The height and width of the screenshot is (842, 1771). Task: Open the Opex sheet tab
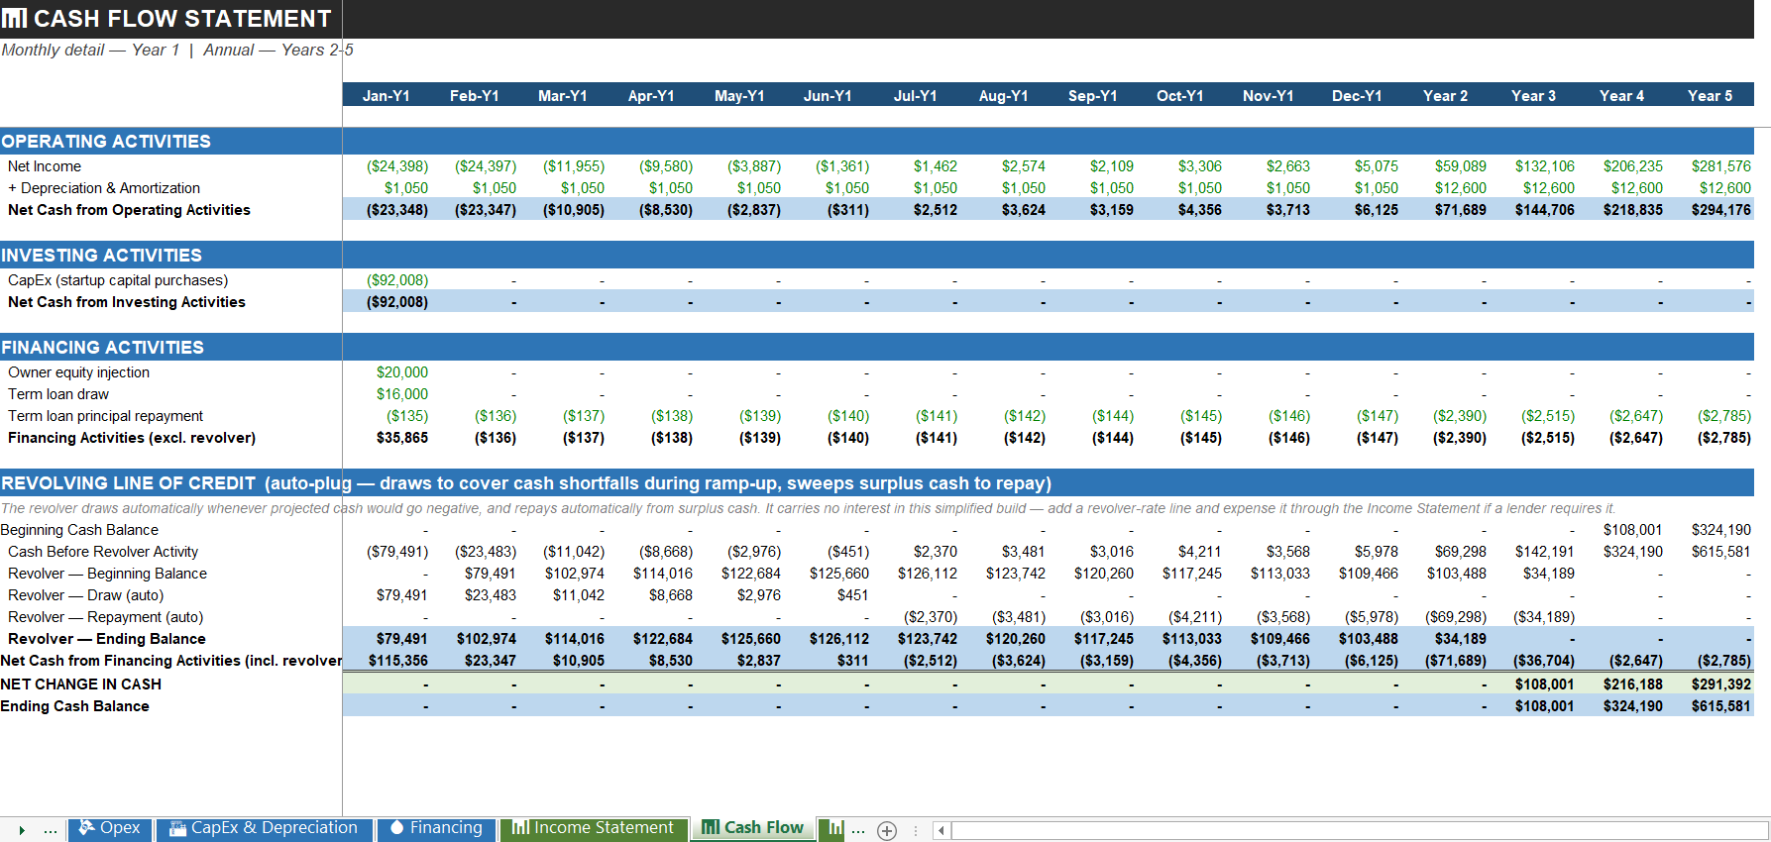(x=110, y=828)
